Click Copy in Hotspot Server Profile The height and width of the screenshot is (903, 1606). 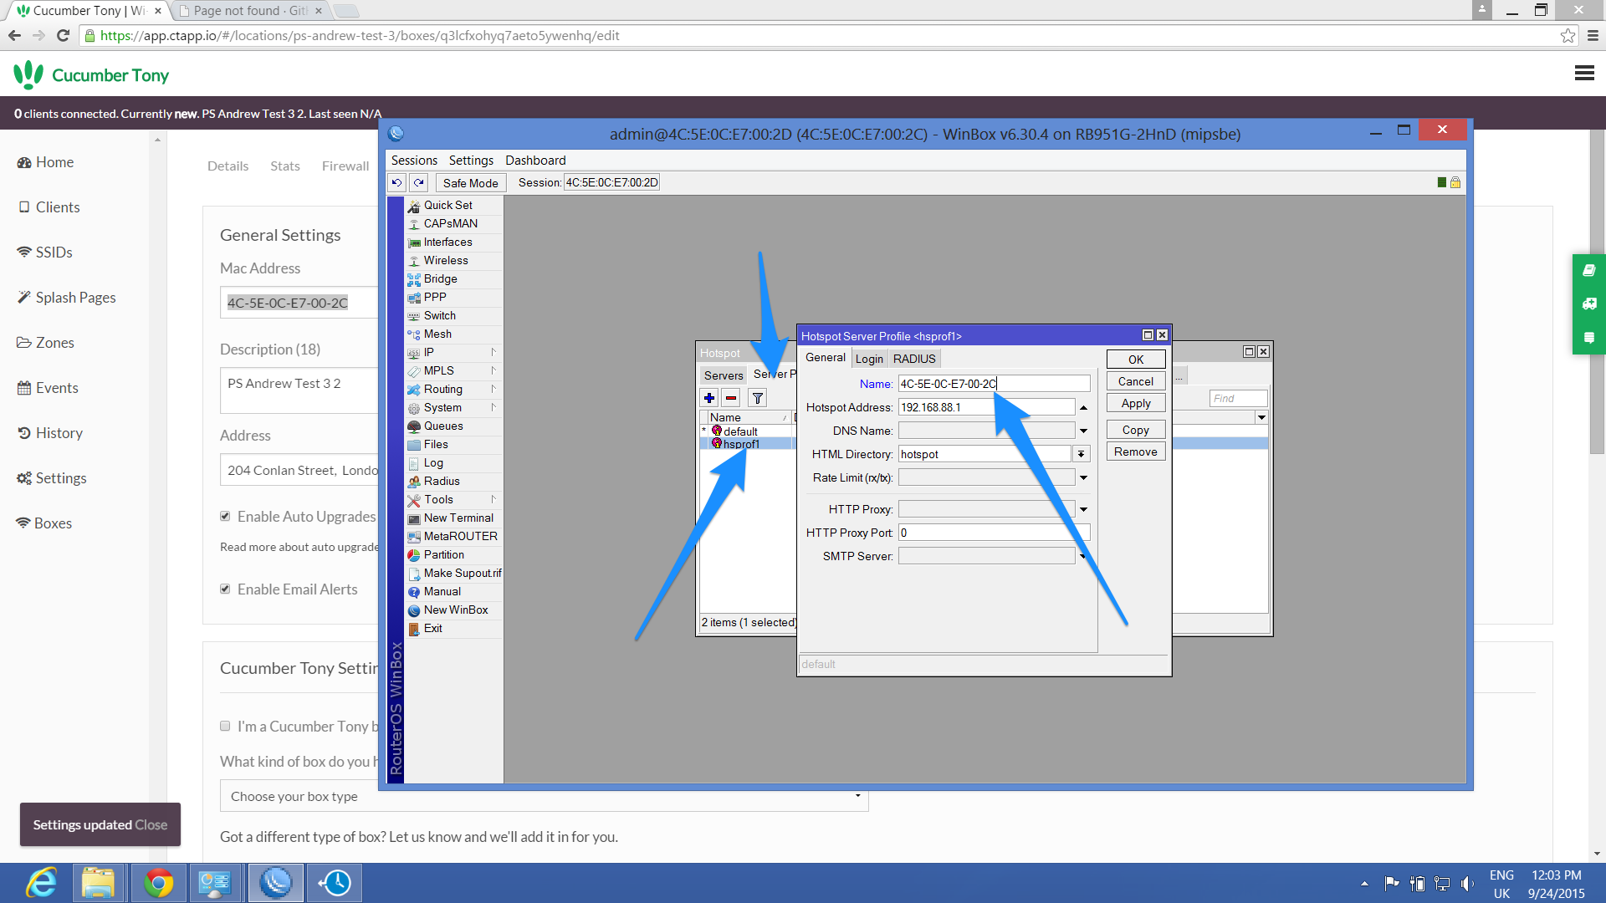click(x=1136, y=430)
